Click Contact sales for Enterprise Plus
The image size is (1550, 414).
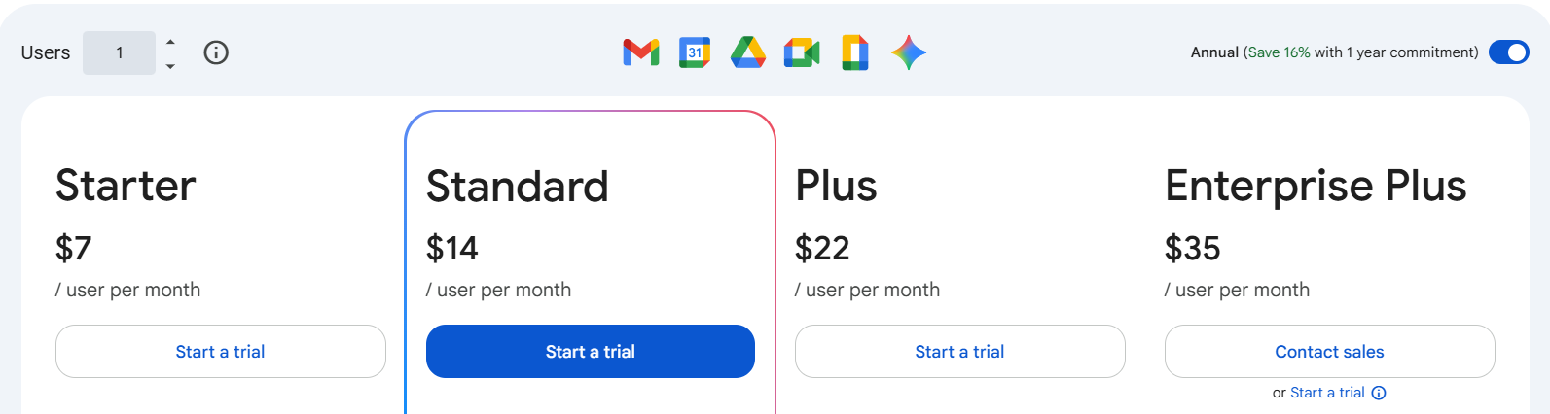coord(1329,352)
